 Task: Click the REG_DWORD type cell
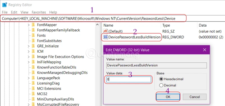(173, 37)
